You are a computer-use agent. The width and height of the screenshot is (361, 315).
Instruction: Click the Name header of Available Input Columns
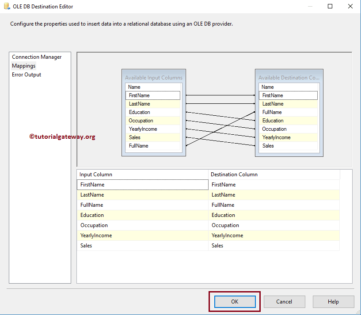click(x=152, y=87)
